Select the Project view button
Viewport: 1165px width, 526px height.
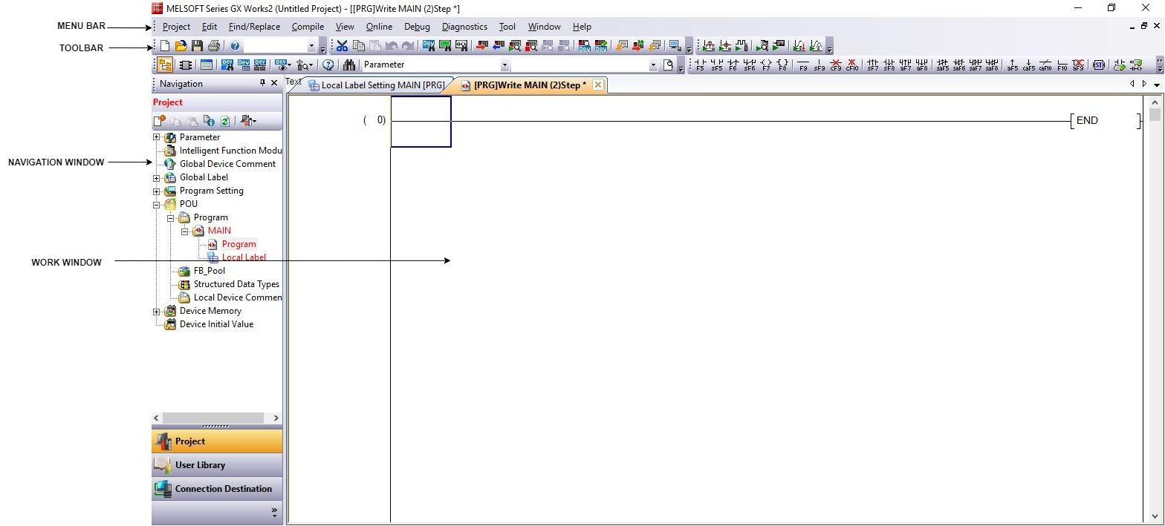[x=217, y=441]
